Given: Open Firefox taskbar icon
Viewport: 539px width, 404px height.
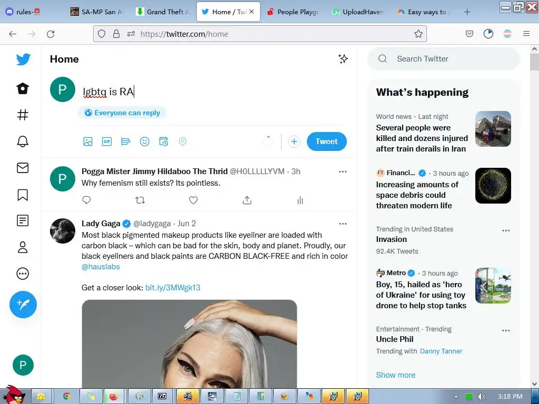Looking at the screenshot, I should pyautogui.click(x=114, y=397).
